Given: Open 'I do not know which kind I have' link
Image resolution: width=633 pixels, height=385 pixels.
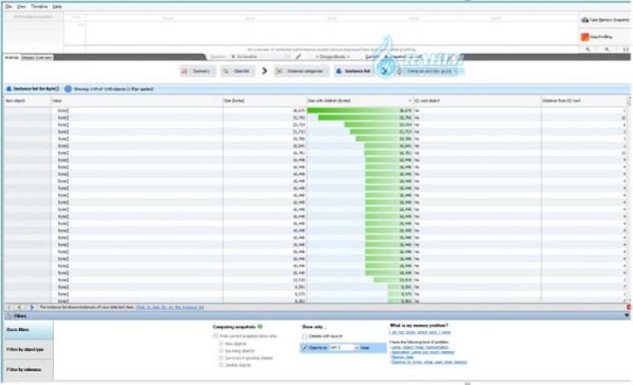Looking at the screenshot, I should (x=420, y=333).
